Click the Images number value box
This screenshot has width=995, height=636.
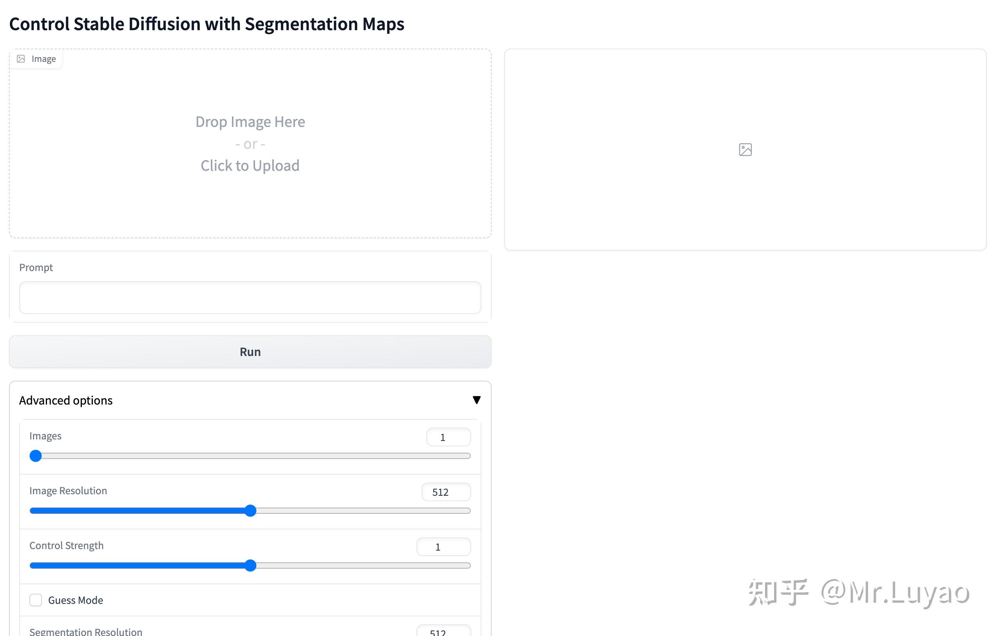click(448, 437)
